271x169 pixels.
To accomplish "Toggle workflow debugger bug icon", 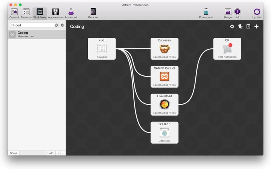I will click(x=240, y=26).
